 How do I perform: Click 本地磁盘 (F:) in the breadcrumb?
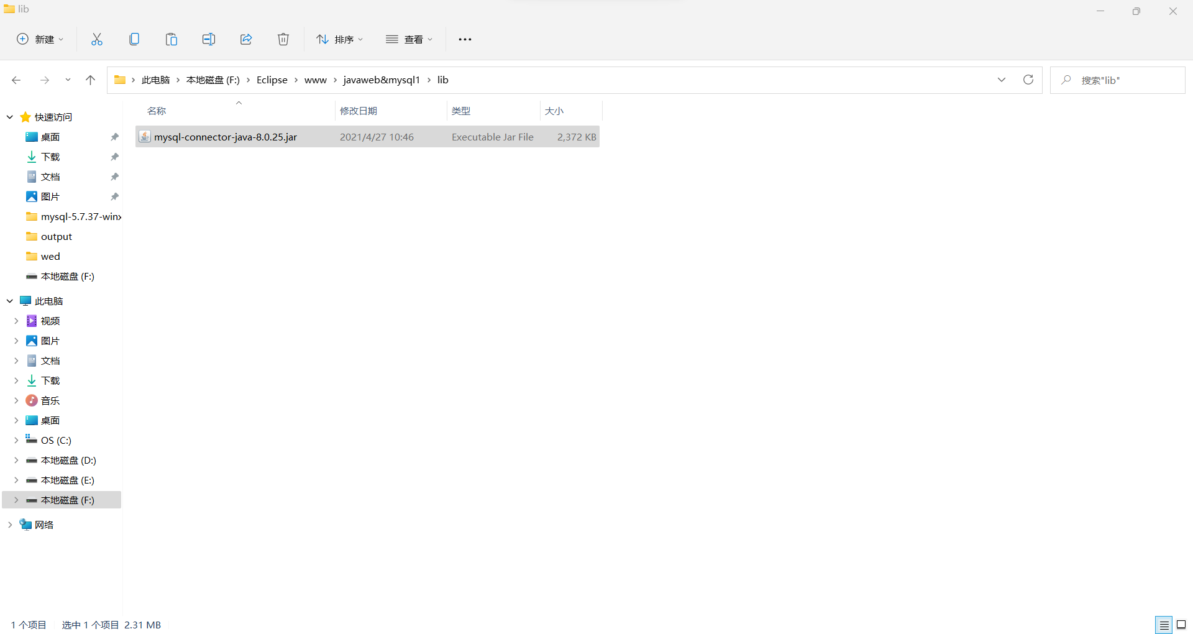click(x=213, y=80)
